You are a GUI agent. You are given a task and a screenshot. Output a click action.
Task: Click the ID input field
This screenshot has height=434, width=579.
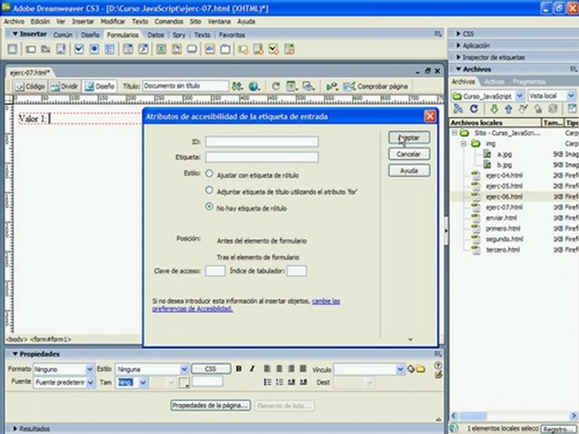tap(262, 141)
